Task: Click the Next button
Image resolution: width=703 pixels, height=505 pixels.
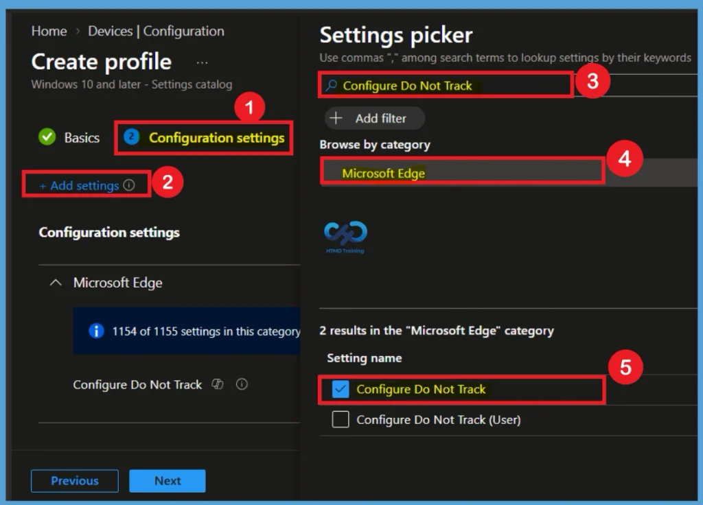Action: tap(168, 481)
